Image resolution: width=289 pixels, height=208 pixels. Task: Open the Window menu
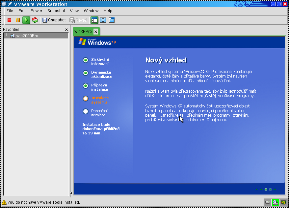pyautogui.click(x=91, y=11)
